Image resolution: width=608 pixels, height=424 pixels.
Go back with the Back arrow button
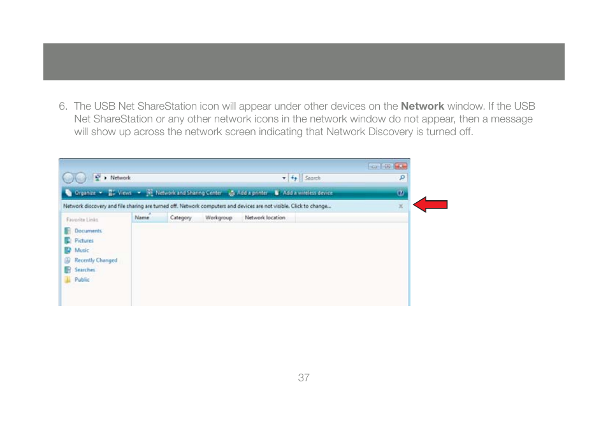68,178
